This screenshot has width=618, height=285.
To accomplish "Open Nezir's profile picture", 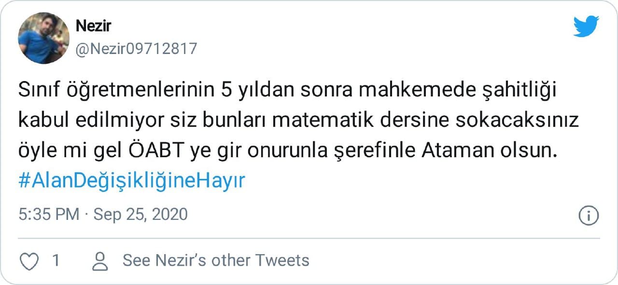I will tap(43, 38).
